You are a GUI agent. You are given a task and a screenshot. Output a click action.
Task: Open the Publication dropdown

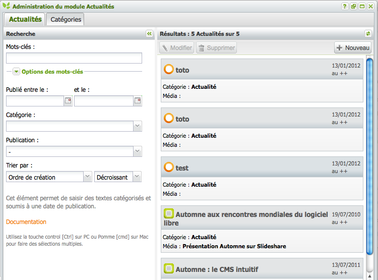[137, 151]
